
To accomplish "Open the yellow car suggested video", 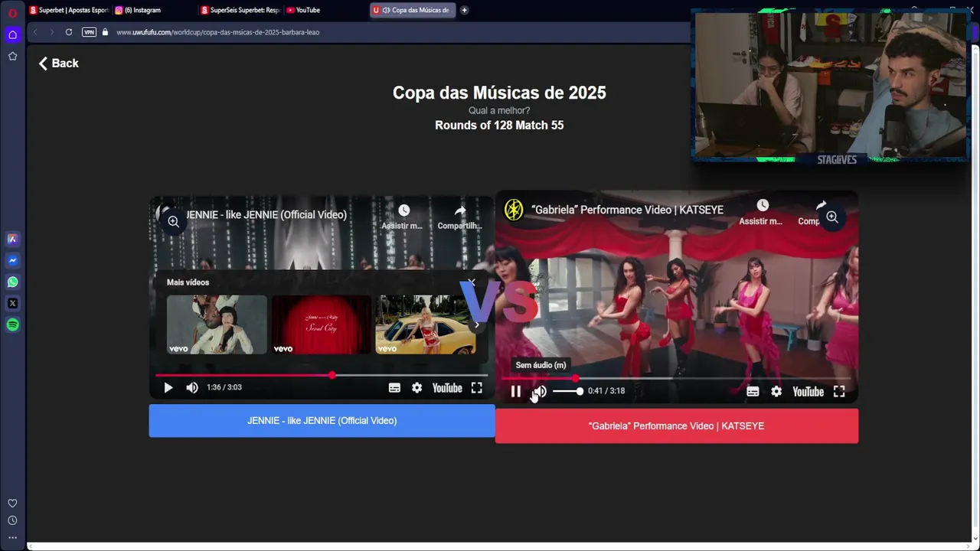I will point(425,324).
